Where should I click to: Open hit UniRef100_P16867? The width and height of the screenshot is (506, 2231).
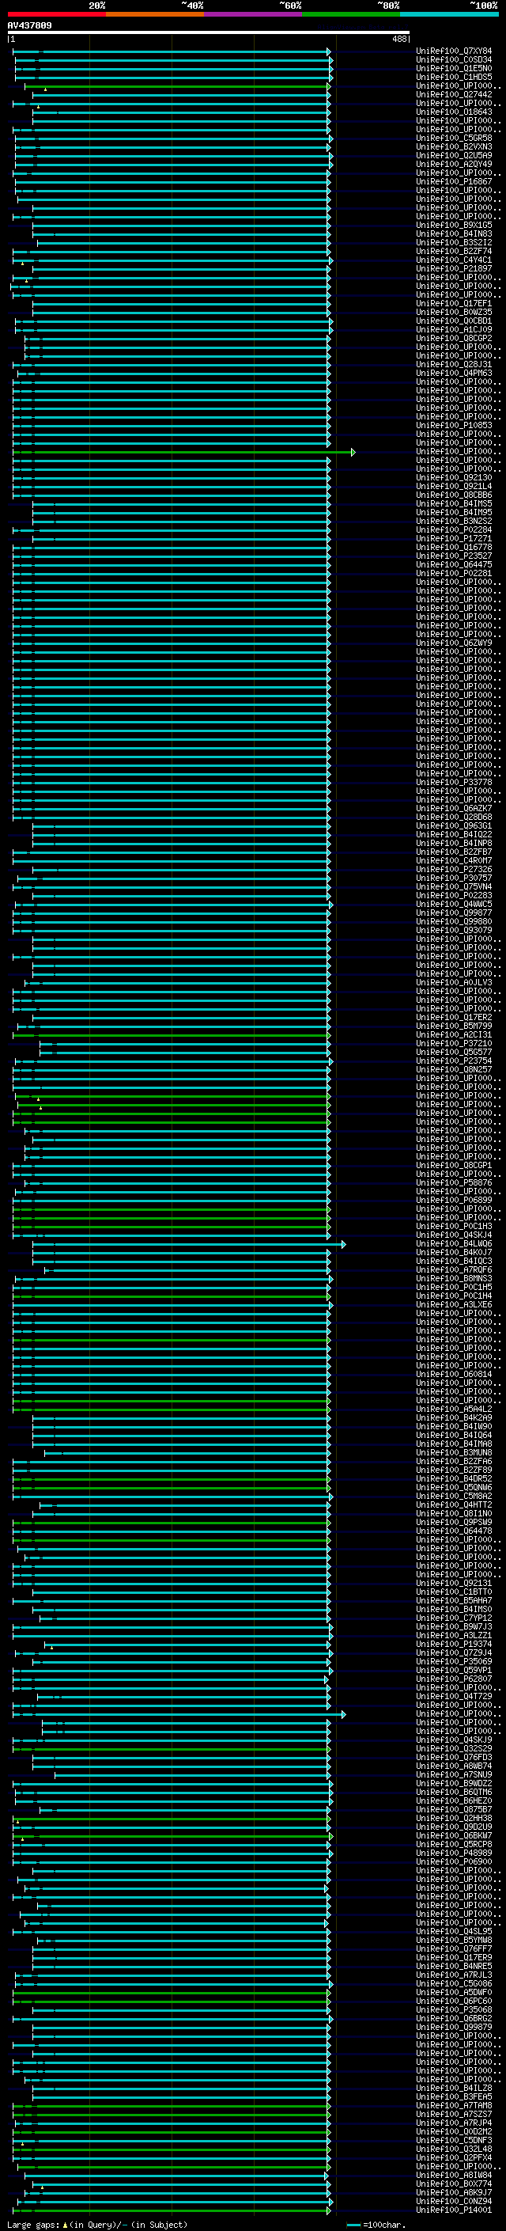click(454, 181)
